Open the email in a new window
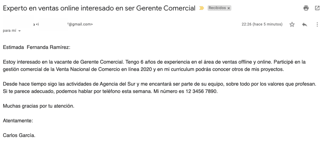325x151 pixels. [317, 8]
